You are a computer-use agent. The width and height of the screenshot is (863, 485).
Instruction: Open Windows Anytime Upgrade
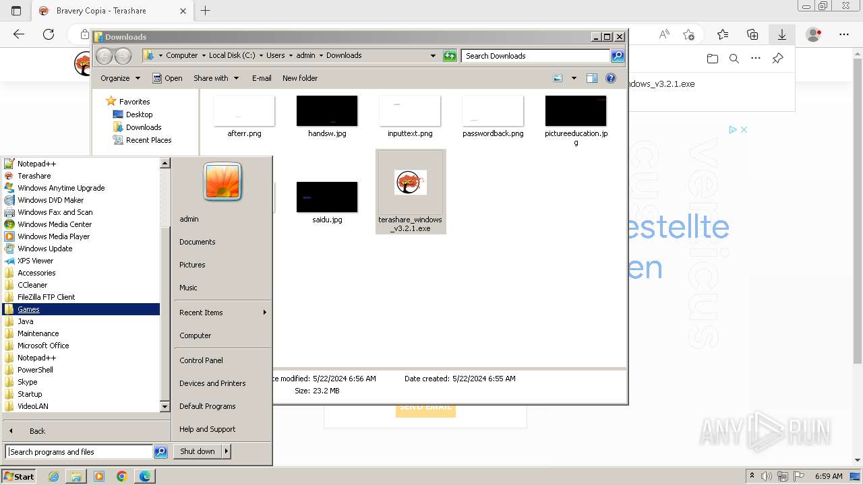[61, 188]
